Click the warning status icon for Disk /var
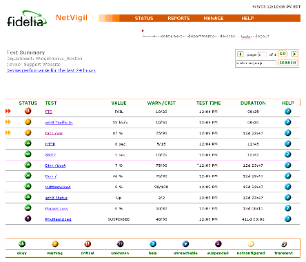This screenshot has height=262, width=306. click(x=28, y=132)
